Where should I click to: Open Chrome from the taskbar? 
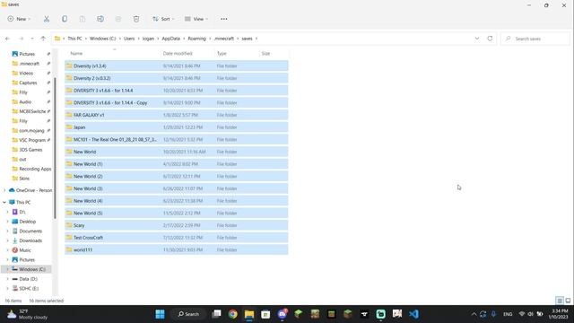coord(233,314)
